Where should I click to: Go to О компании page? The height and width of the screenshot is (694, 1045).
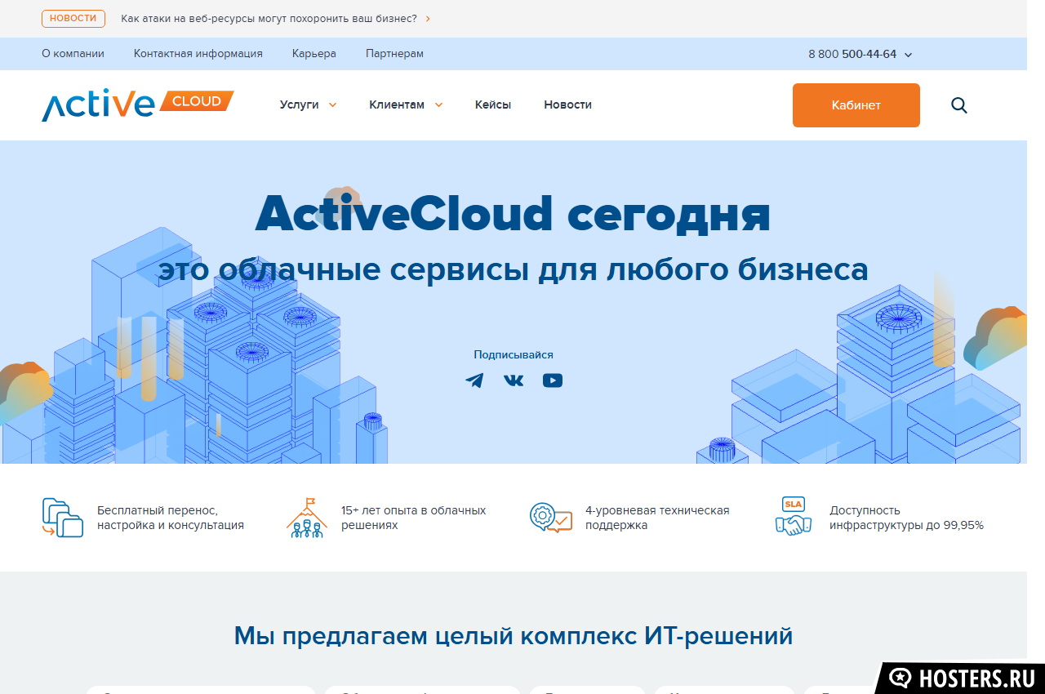tap(73, 54)
